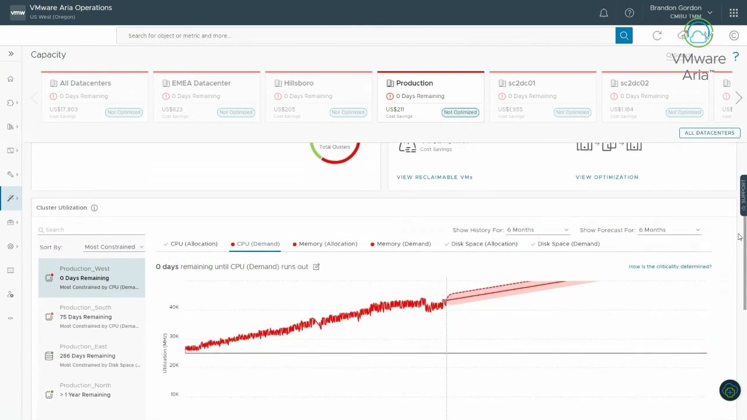Image resolution: width=747 pixels, height=420 pixels.
Task: Select the Production_South cluster
Action: (x=92, y=317)
